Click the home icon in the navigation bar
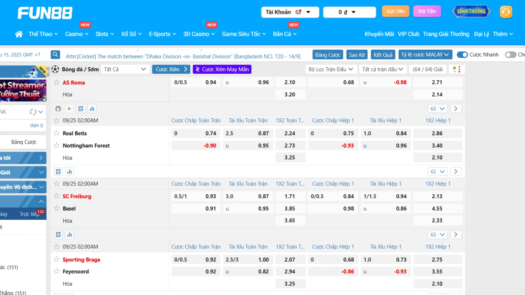Image resolution: width=525 pixels, height=295 pixels. (x=19, y=34)
